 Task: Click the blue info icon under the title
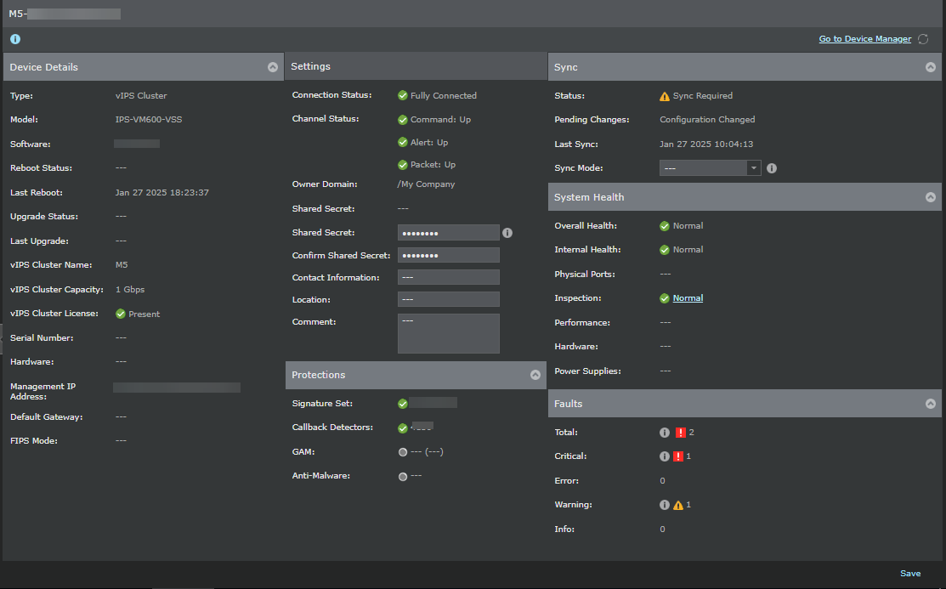[15, 39]
